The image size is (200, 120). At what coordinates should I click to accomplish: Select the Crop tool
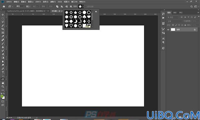(3, 29)
